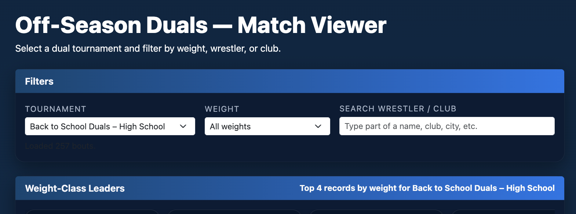The width and height of the screenshot is (576, 214).
Task: Click the Off-Season Duals — Match Viewer title
Action: pyautogui.click(x=200, y=24)
